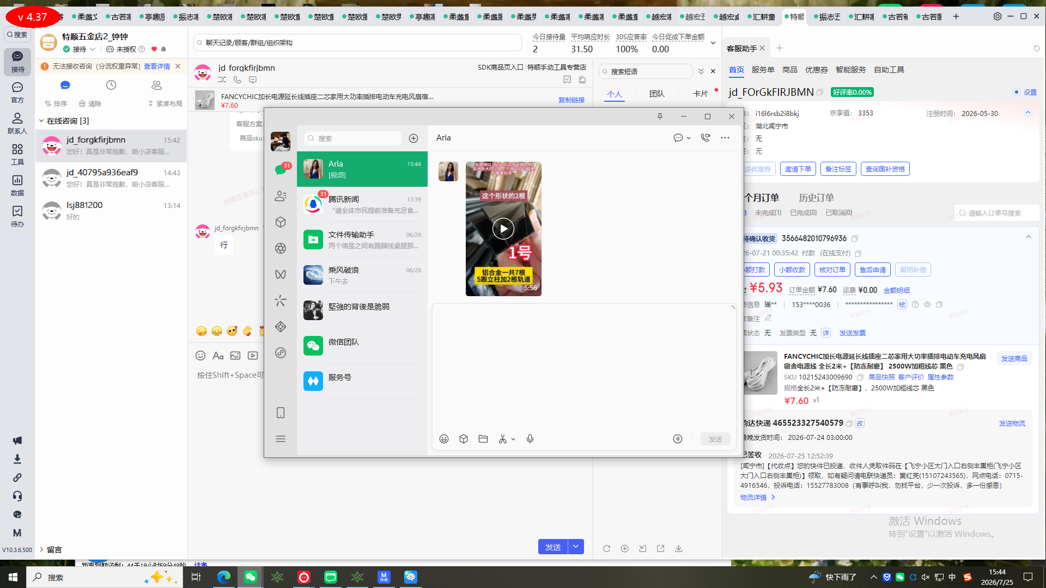
Task: Pin the WeChat window on top
Action: (x=660, y=117)
